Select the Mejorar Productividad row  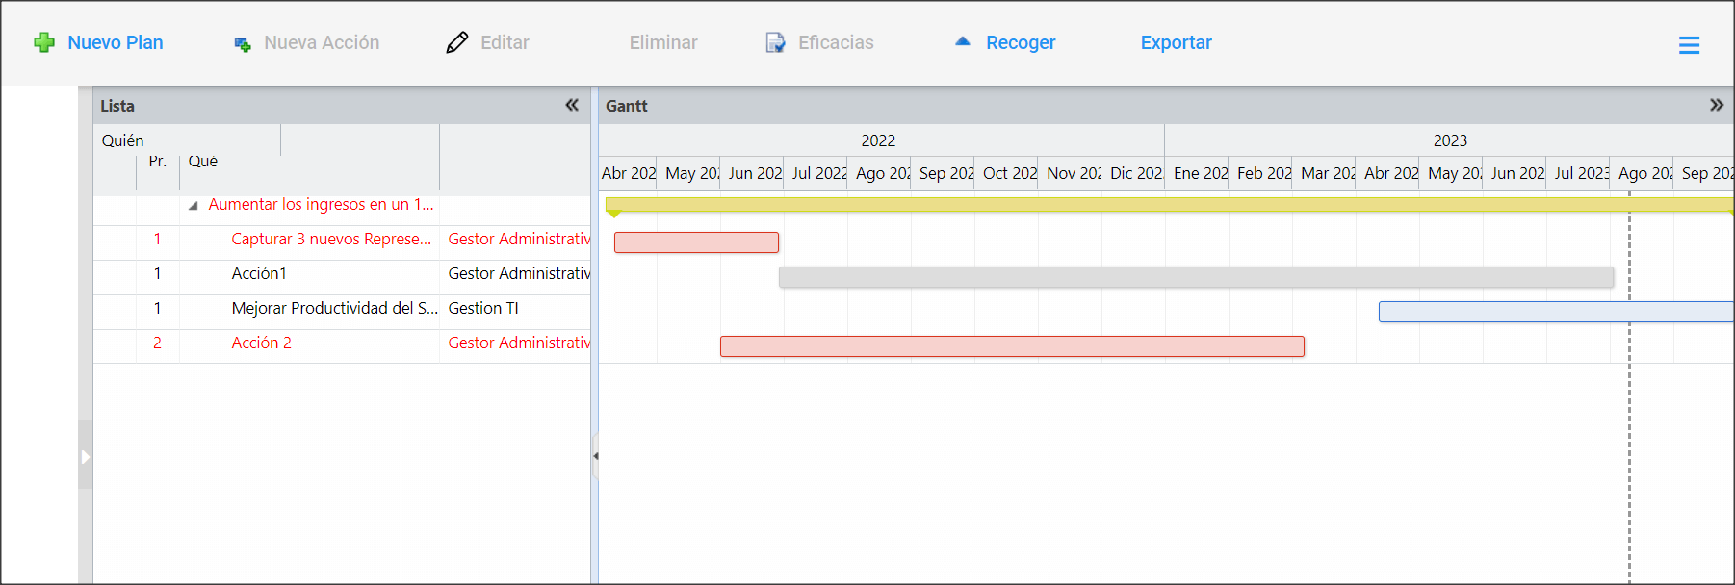[x=342, y=309]
